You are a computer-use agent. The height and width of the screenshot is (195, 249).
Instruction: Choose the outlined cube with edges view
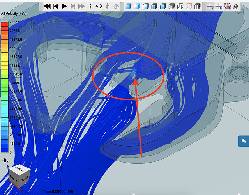[146, 6]
